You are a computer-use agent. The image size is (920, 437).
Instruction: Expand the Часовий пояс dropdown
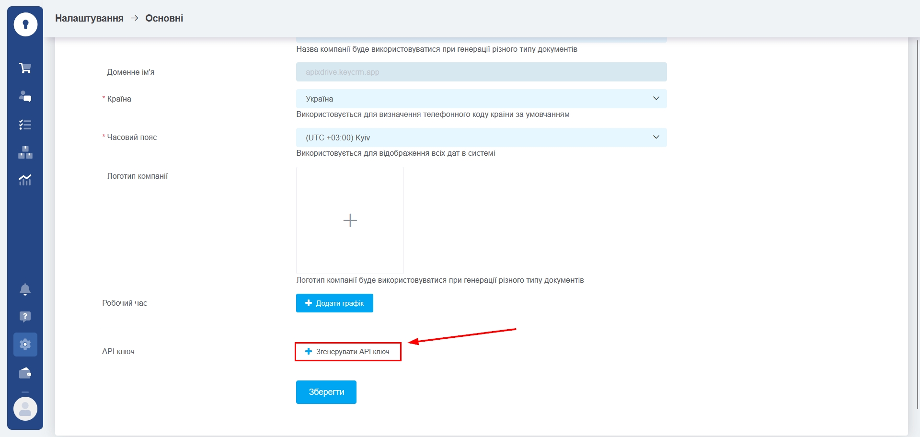481,138
